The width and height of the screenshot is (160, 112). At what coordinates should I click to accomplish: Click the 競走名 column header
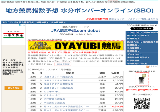coord(70,73)
